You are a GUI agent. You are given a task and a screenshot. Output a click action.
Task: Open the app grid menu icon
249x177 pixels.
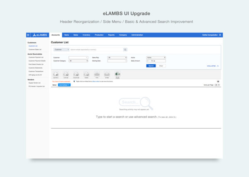28,35
